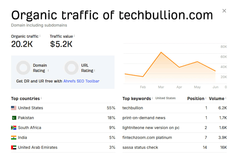238x156 pixels.
Task: Click the info icon next to Volume
Action: 226,98
